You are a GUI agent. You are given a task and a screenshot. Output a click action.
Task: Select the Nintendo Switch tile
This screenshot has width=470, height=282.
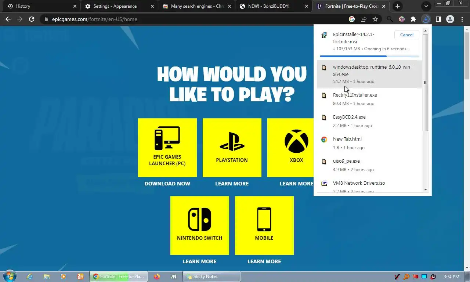coord(200,225)
